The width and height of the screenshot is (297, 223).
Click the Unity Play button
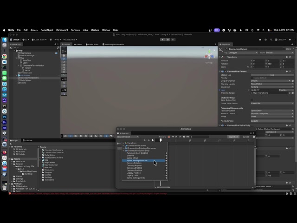pos(162,39)
